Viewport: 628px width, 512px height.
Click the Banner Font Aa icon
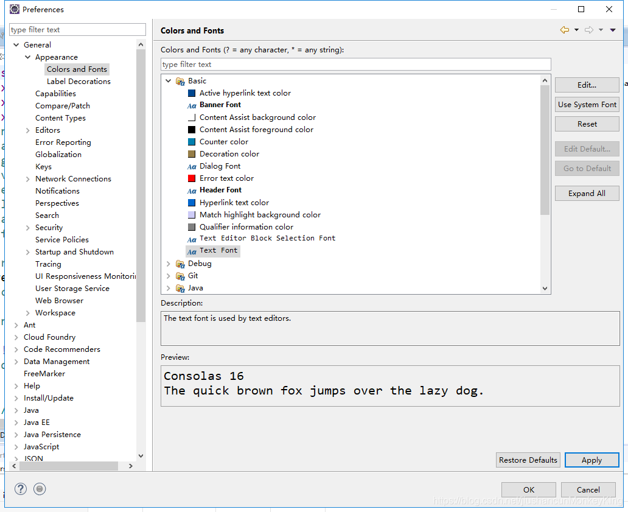tap(192, 105)
